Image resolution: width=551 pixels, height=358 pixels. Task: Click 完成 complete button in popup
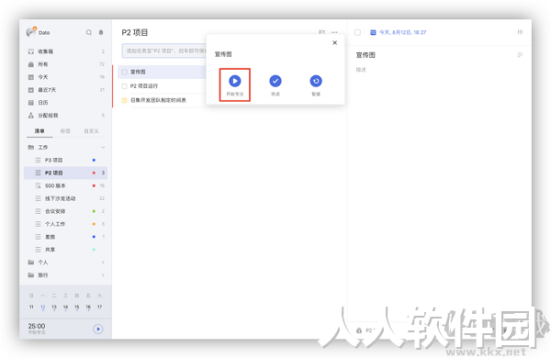pyautogui.click(x=275, y=85)
